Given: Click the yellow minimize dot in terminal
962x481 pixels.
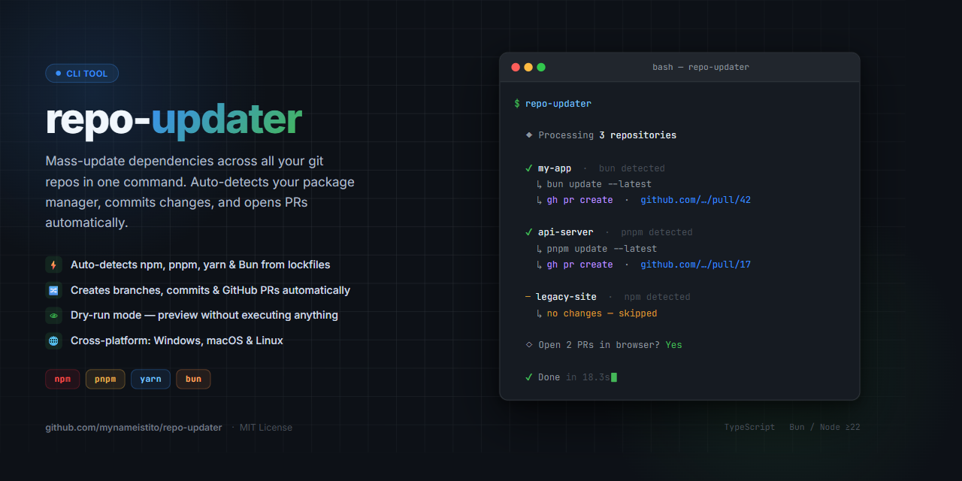Looking at the screenshot, I should pyautogui.click(x=528, y=67).
